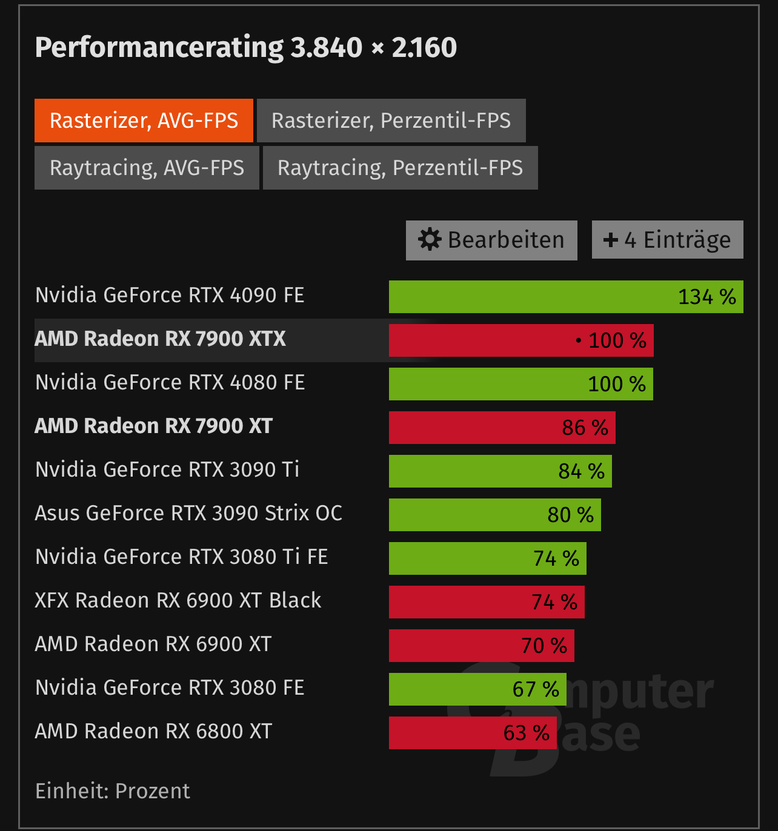778x831 pixels.
Task: Select the green 84 % bar of RTX 3090 Ti
Action: [500, 471]
